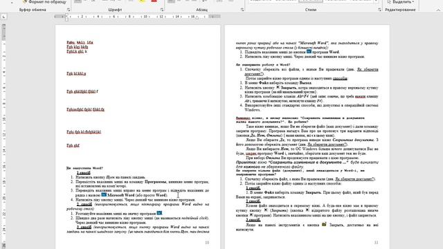The width and height of the screenshot is (443, 249).
Task: Click the '3 спосіб' subheading on page 11
Action: [253, 220]
